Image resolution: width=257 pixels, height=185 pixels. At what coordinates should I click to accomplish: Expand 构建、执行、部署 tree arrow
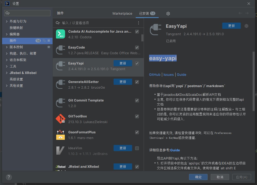pyautogui.click(x=6, y=53)
